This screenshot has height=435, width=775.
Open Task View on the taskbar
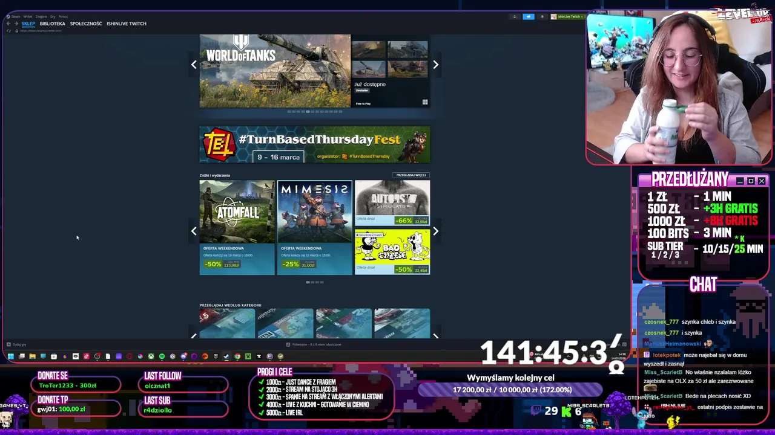pyautogui.click(x=22, y=356)
